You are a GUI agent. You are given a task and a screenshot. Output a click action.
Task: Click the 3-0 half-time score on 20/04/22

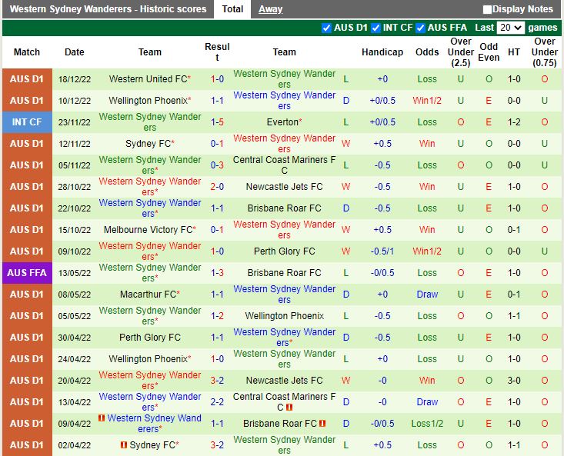click(x=514, y=381)
